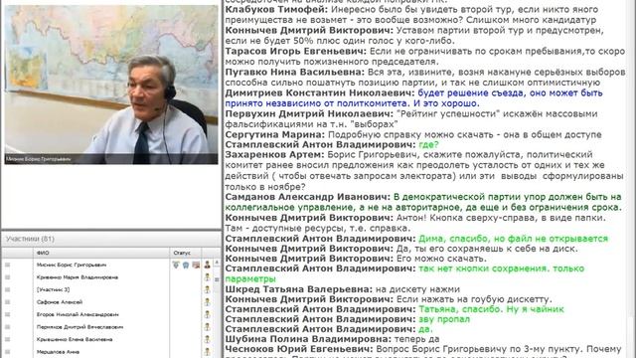Select Мисник Борис Григорьевич in the participants list
636x358 pixels.
[72, 265]
